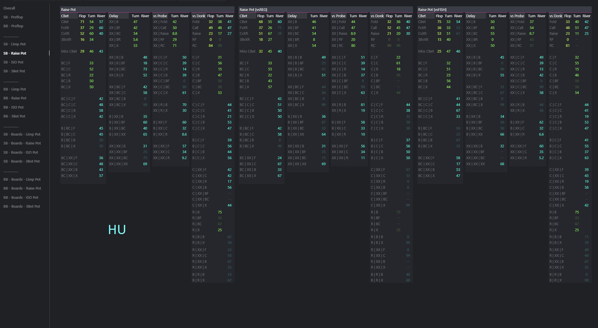
Task: Open BB - Boards - ISO Pot
Action: pos(21,197)
